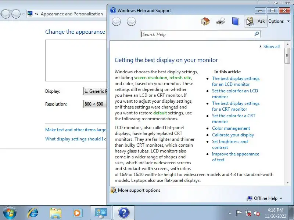
Task: Open the default glossary term
Action: coord(160,113)
